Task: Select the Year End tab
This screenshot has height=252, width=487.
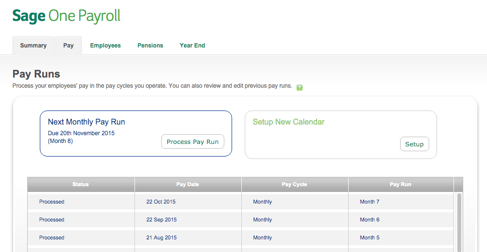Action: 192,46
